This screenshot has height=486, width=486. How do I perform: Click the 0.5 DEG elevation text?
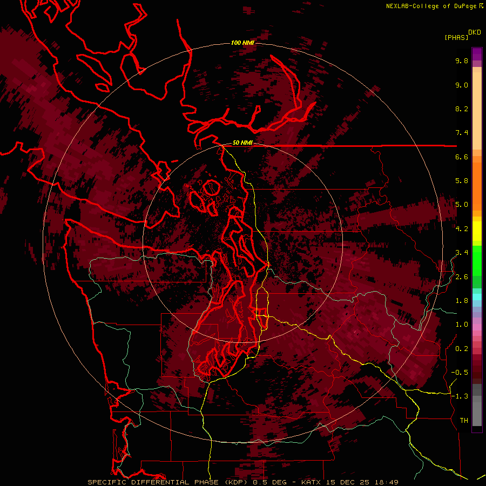pyautogui.click(x=271, y=482)
